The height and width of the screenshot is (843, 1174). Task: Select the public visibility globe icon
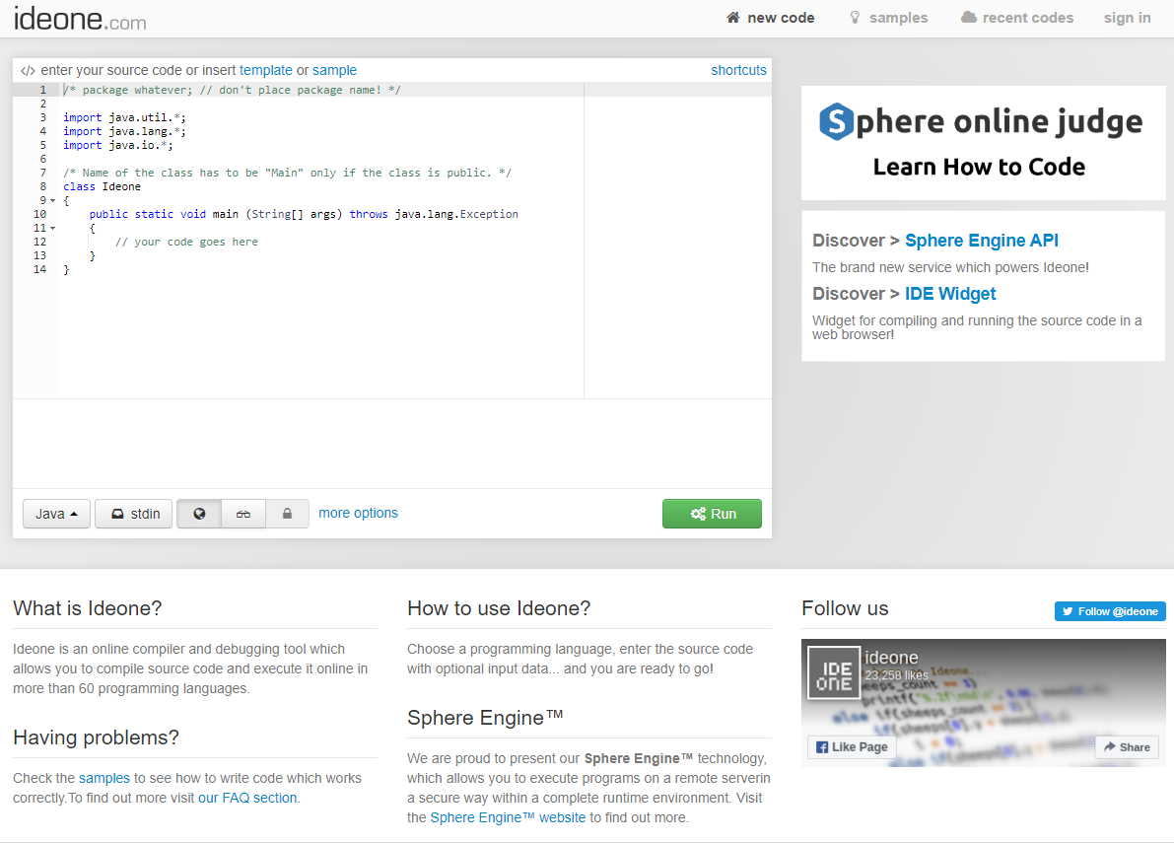tap(199, 514)
